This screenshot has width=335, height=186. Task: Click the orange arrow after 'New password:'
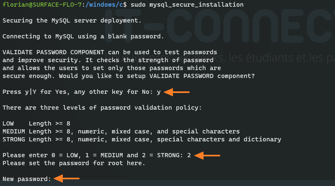67,178
